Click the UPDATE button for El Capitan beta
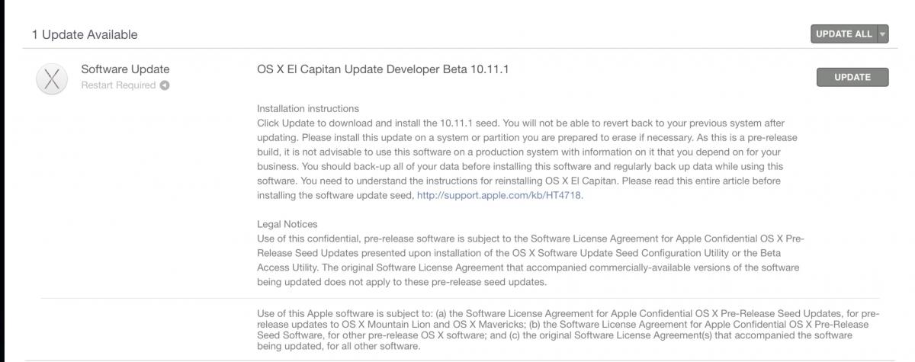915x362 pixels. point(852,77)
